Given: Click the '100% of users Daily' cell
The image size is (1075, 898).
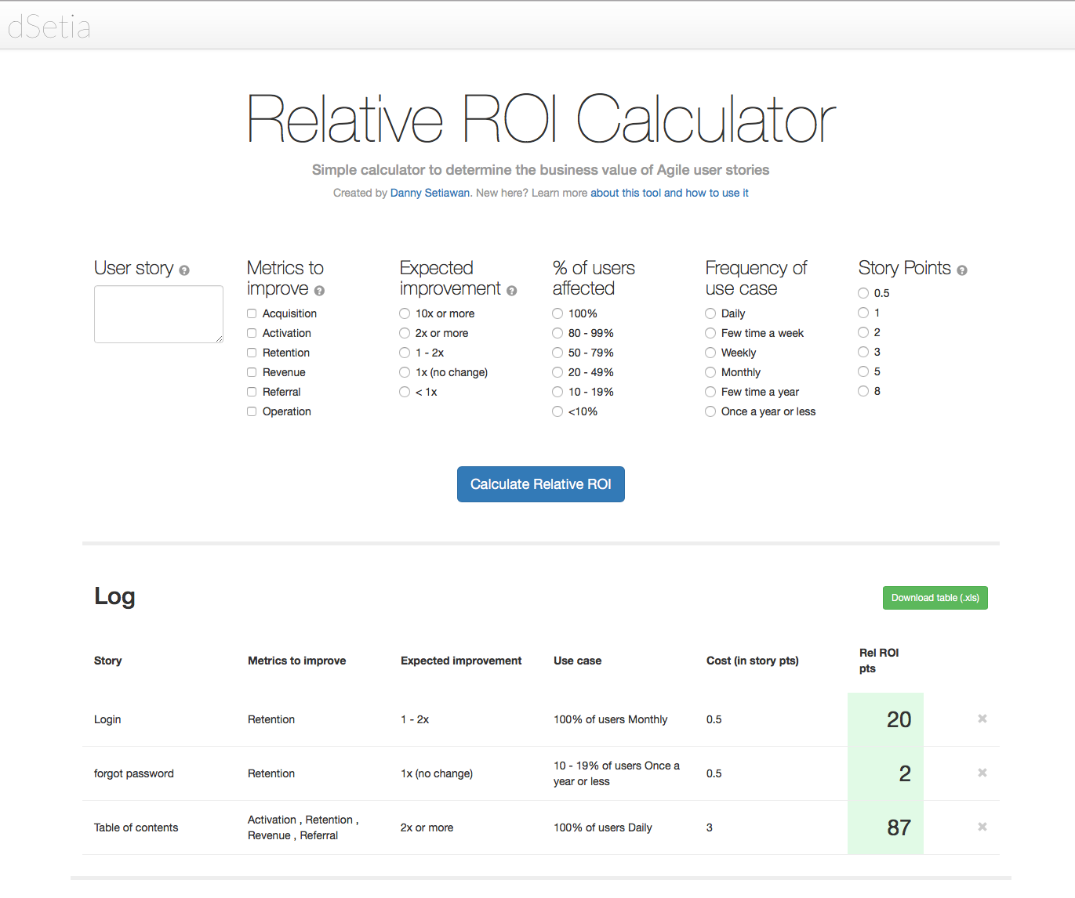Looking at the screenshot, I should (603, 827).
